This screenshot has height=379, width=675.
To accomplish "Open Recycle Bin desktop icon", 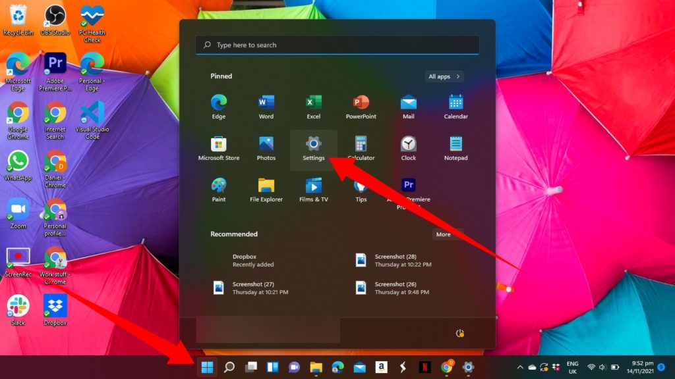I will click(18, 20).
